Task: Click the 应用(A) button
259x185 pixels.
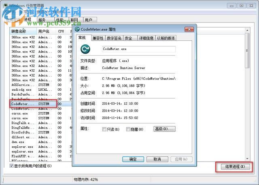Action: 181,159
